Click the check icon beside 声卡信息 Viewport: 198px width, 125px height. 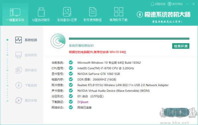[71, 90]
